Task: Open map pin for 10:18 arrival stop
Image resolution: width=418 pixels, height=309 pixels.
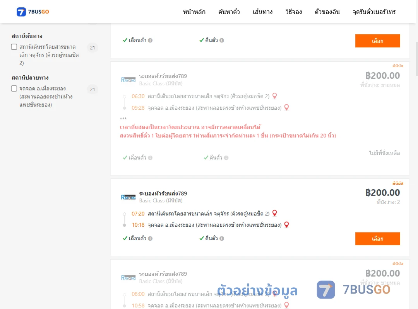Action: point(286,225)
